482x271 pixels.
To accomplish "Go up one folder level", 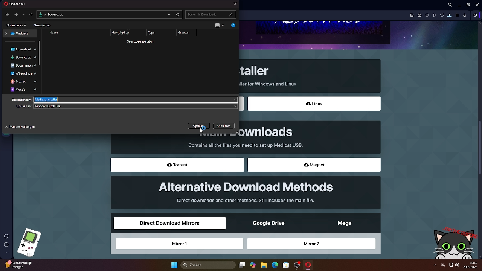I will point(31,15).
